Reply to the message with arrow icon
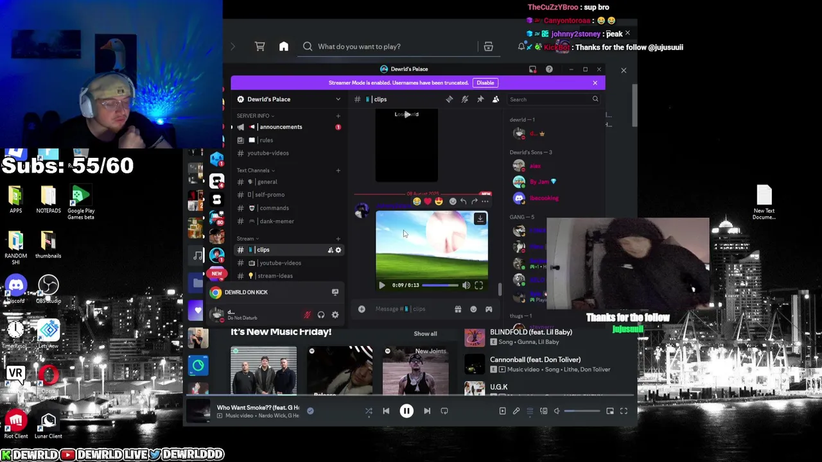This screenshot has height=462, width=822. click(x=463, y=201)
